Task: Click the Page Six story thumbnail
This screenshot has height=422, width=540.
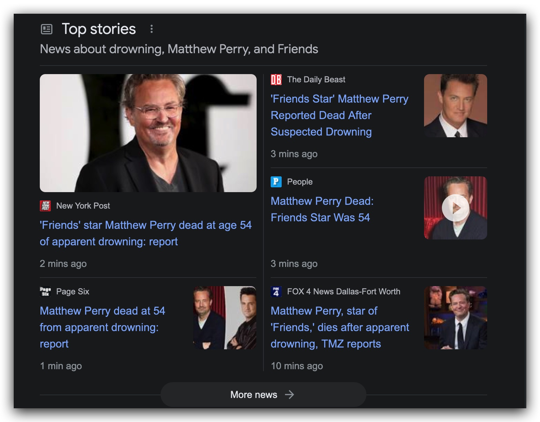Action: coord(225,318)
